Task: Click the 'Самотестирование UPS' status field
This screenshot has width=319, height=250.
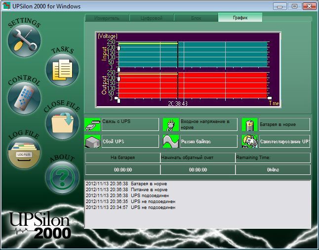Action: click(284, 141)
